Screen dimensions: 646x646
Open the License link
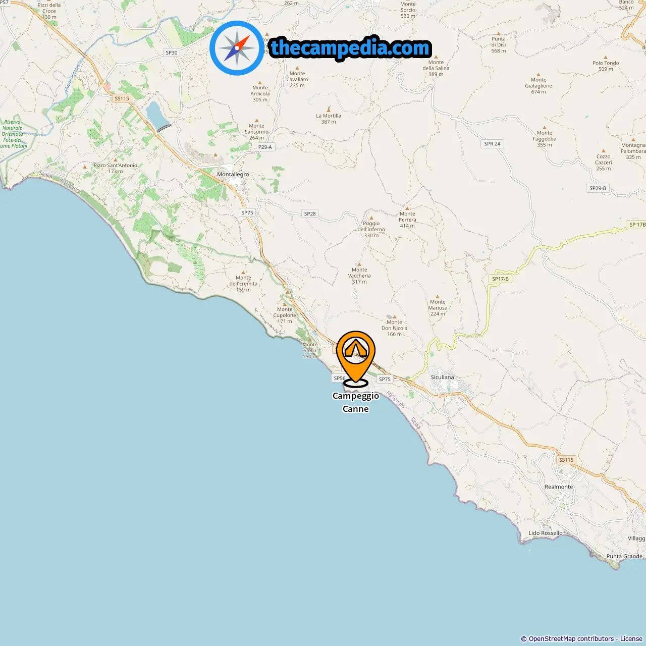pyautogui.click(x=631, y=638)
